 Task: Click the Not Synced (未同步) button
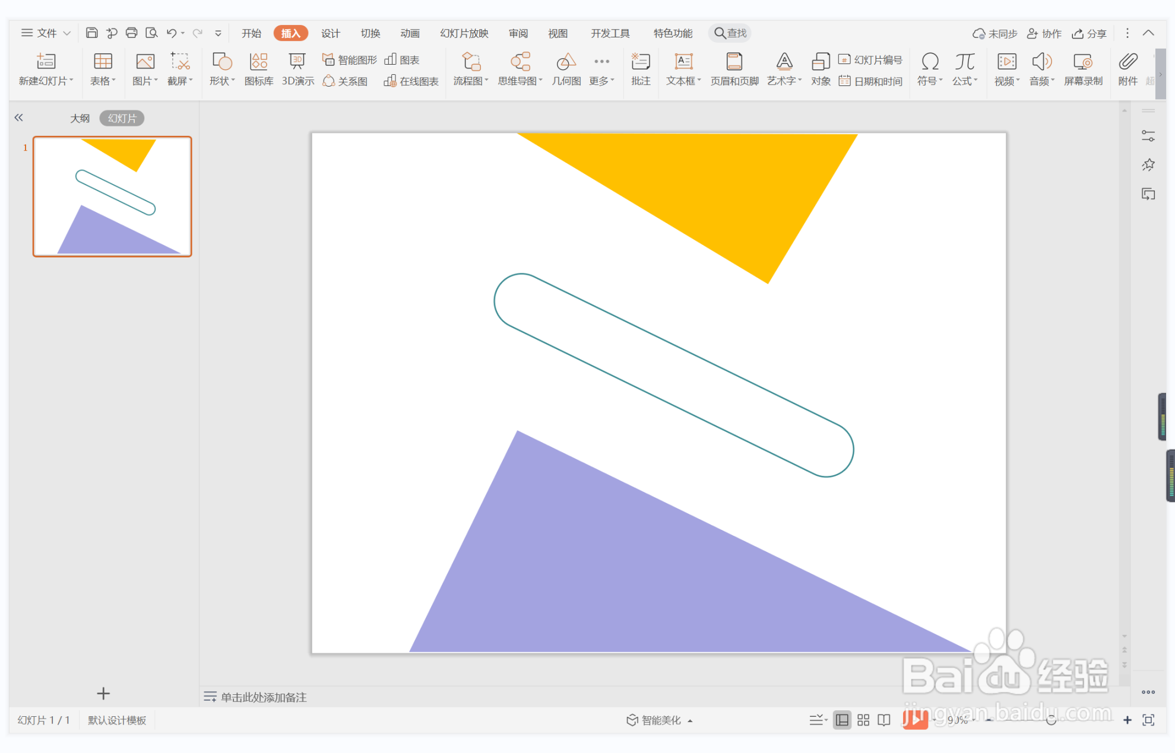pyautogui.click(x=995, y=34)
